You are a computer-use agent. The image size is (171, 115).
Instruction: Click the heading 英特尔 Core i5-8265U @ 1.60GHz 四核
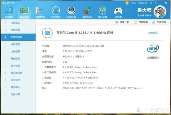pos(85,33)
